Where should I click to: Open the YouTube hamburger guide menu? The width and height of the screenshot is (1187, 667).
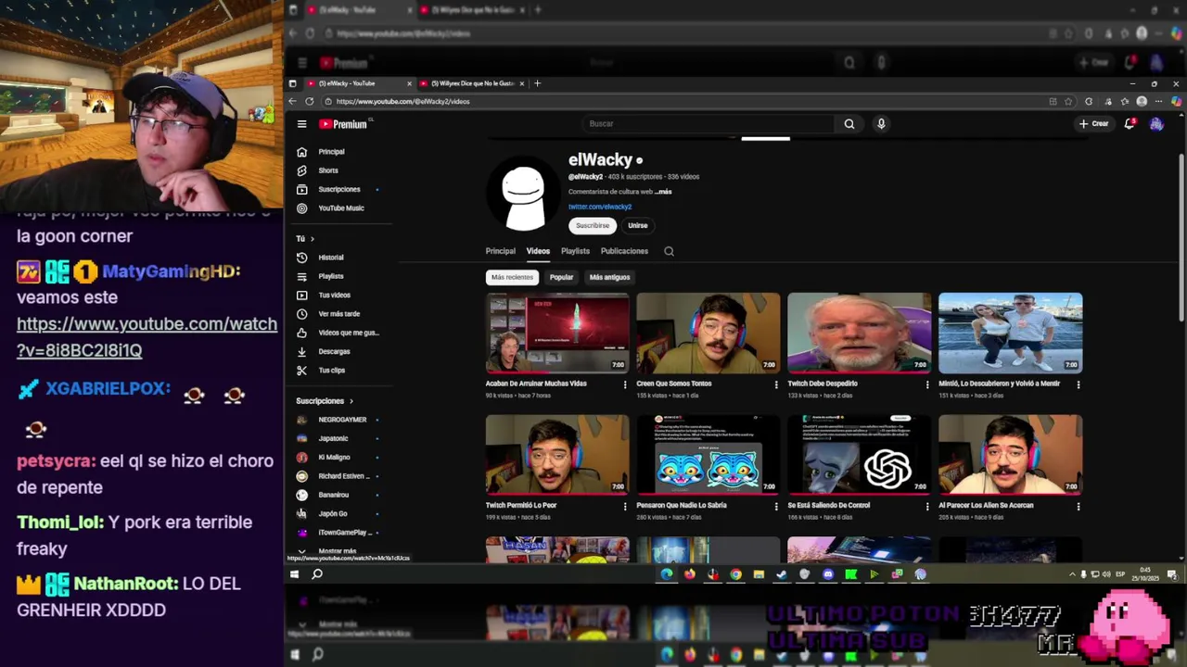click(x=301, y=124)
